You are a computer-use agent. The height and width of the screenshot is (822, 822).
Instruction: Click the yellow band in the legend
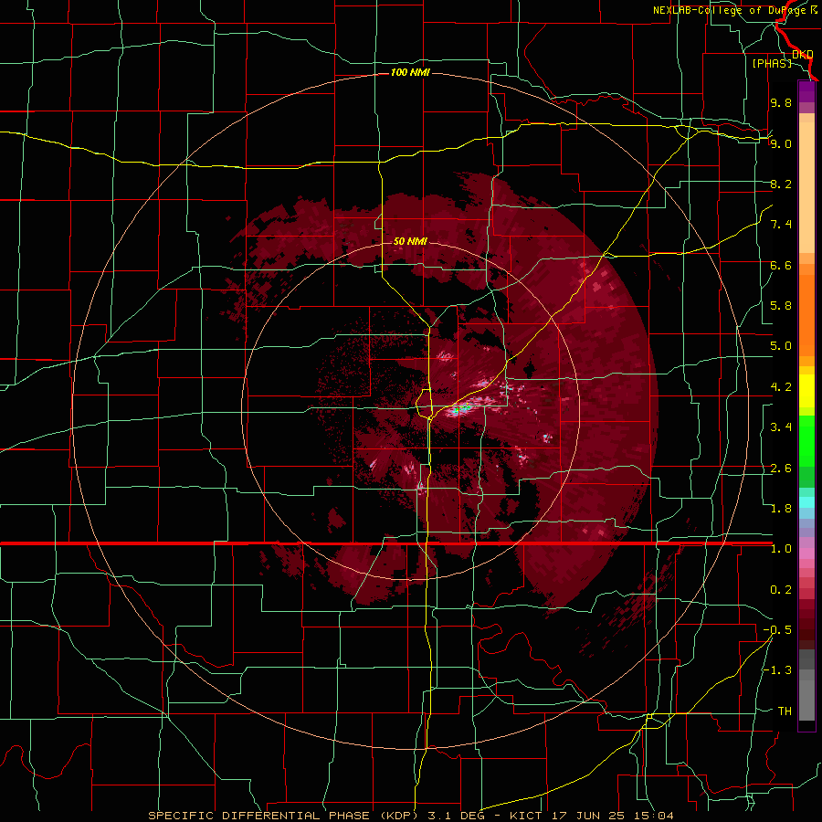click(x=806, y=391)
